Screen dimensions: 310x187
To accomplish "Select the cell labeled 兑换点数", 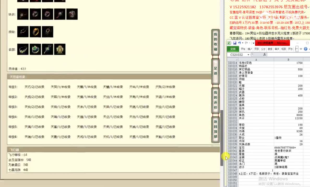I will point(256,144).
